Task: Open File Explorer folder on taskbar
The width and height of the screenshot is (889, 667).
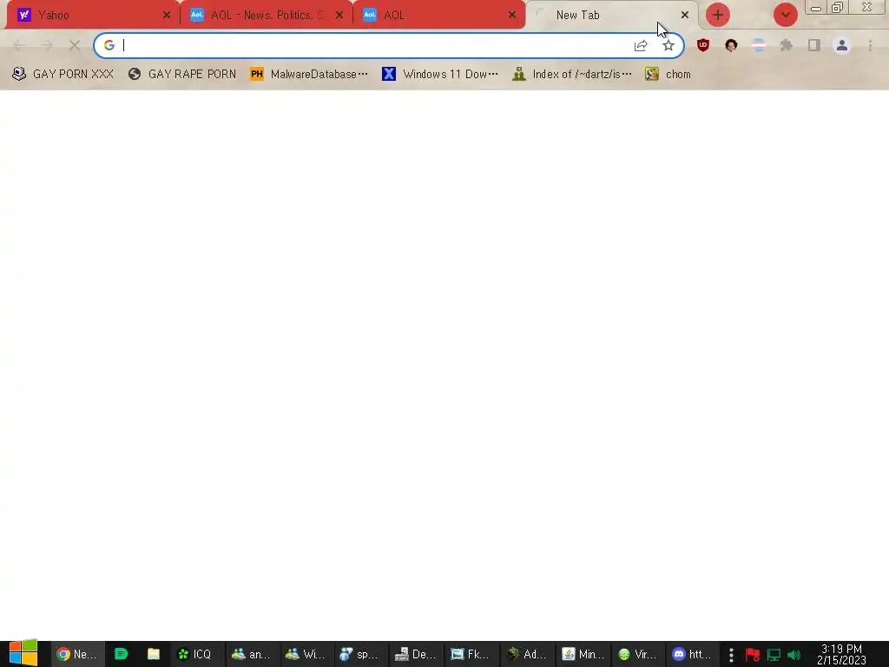Action: pos(154,655)
